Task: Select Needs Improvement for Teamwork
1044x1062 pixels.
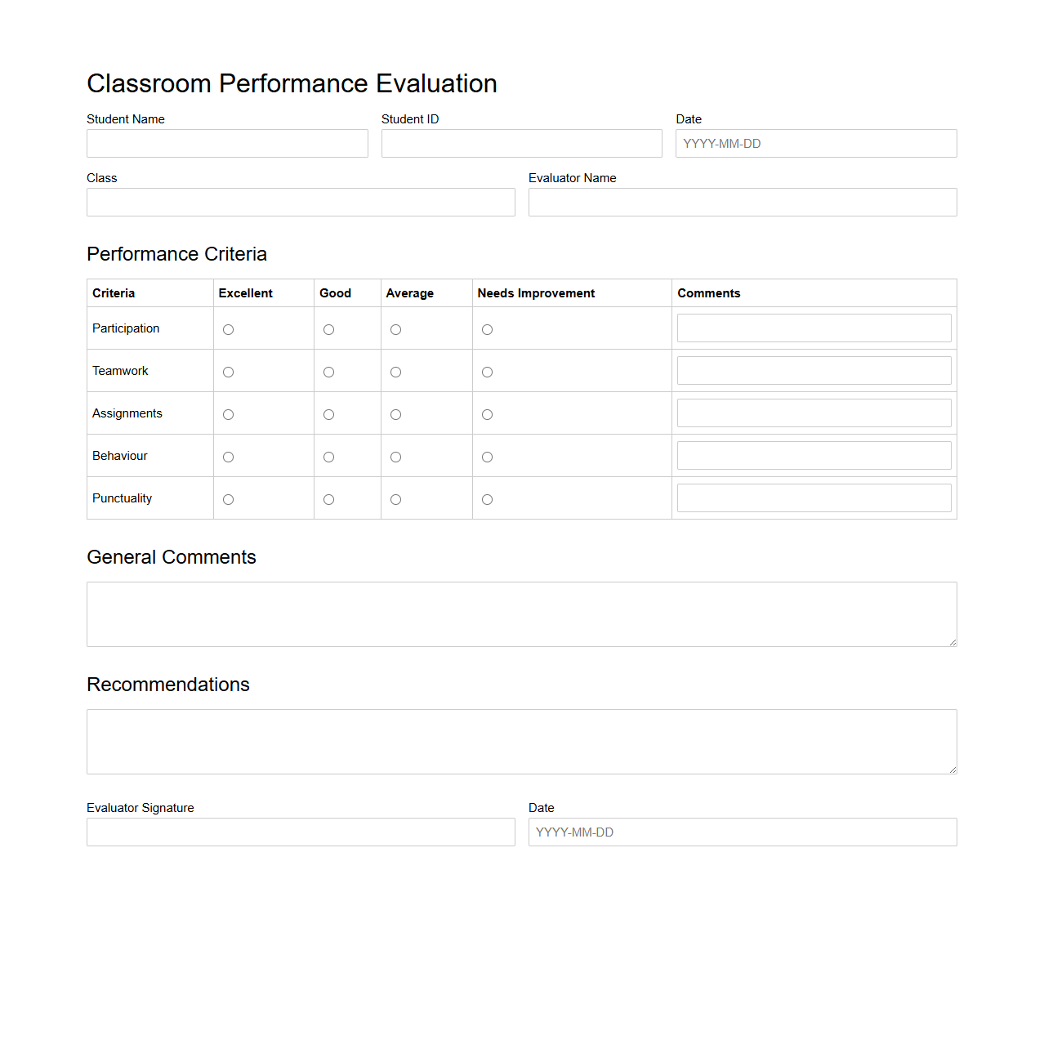Action: pyautogui.click(x=487, y=372)
